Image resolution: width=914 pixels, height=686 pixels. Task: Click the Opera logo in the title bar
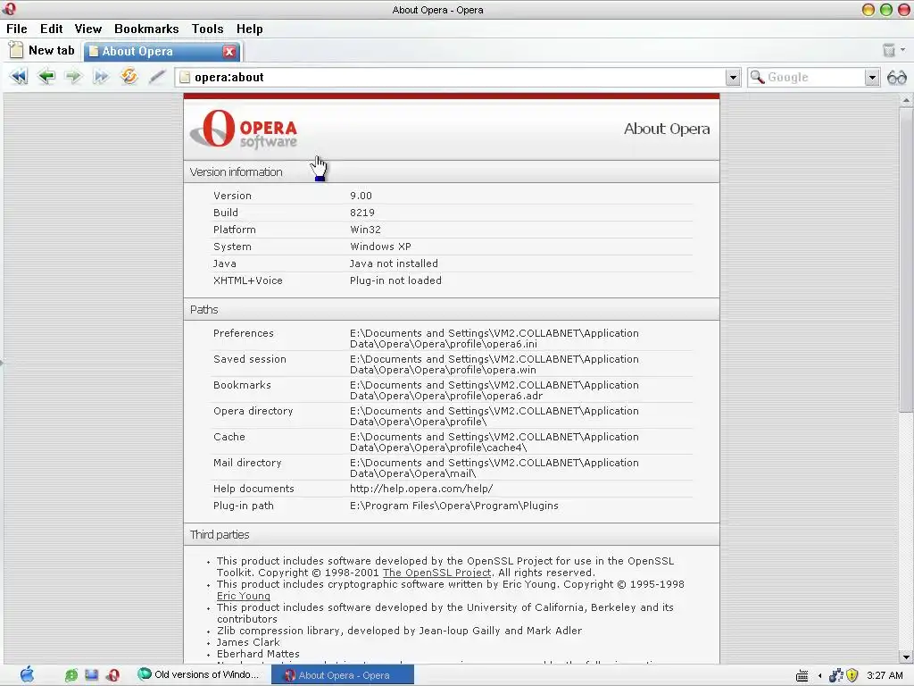tap(9, 9)
